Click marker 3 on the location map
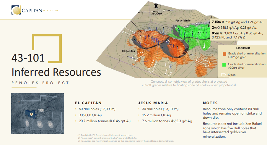Screen dimensions: 267x145 (27, 123)
